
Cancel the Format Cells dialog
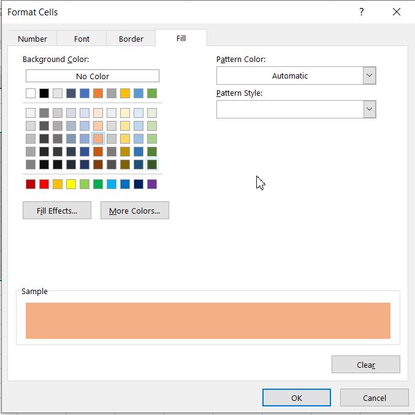374,398
